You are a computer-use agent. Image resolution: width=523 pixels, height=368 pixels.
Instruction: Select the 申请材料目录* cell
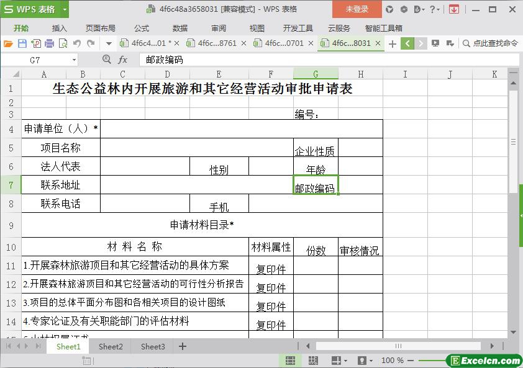[x=202, y=225]
